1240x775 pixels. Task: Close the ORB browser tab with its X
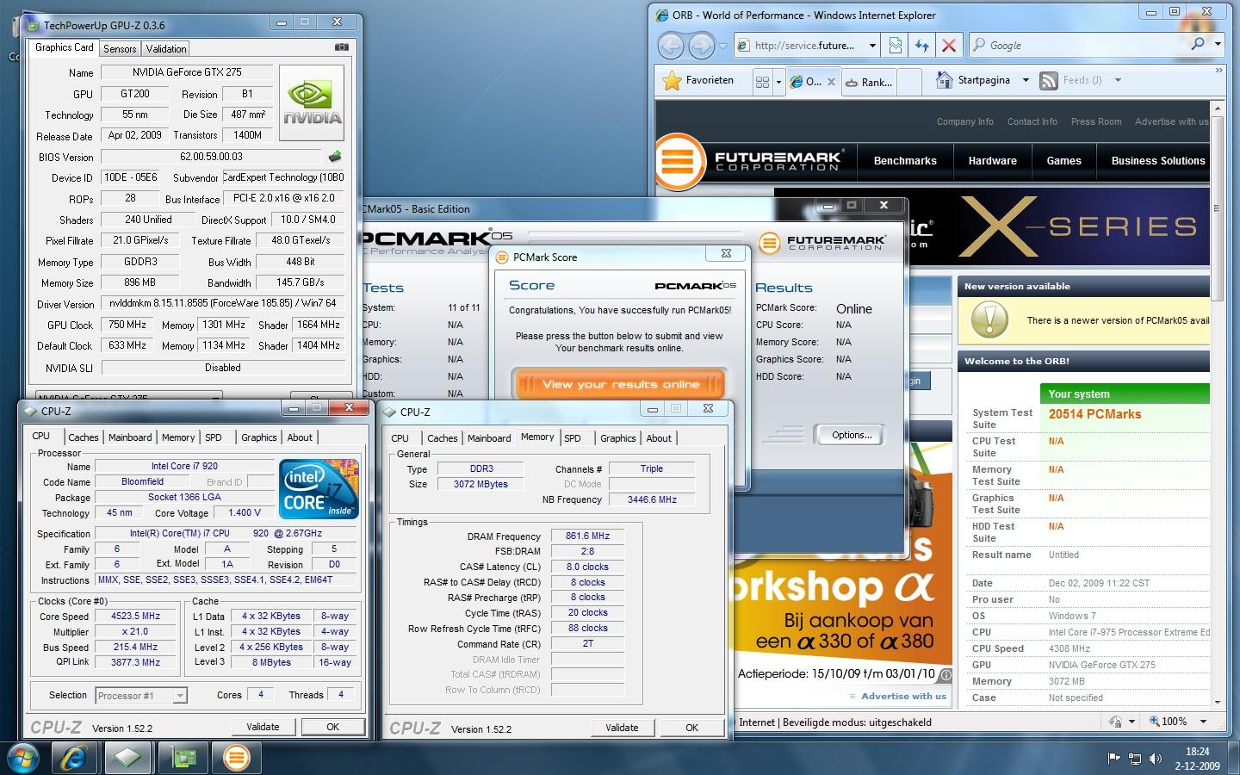[x=831, y=82]
